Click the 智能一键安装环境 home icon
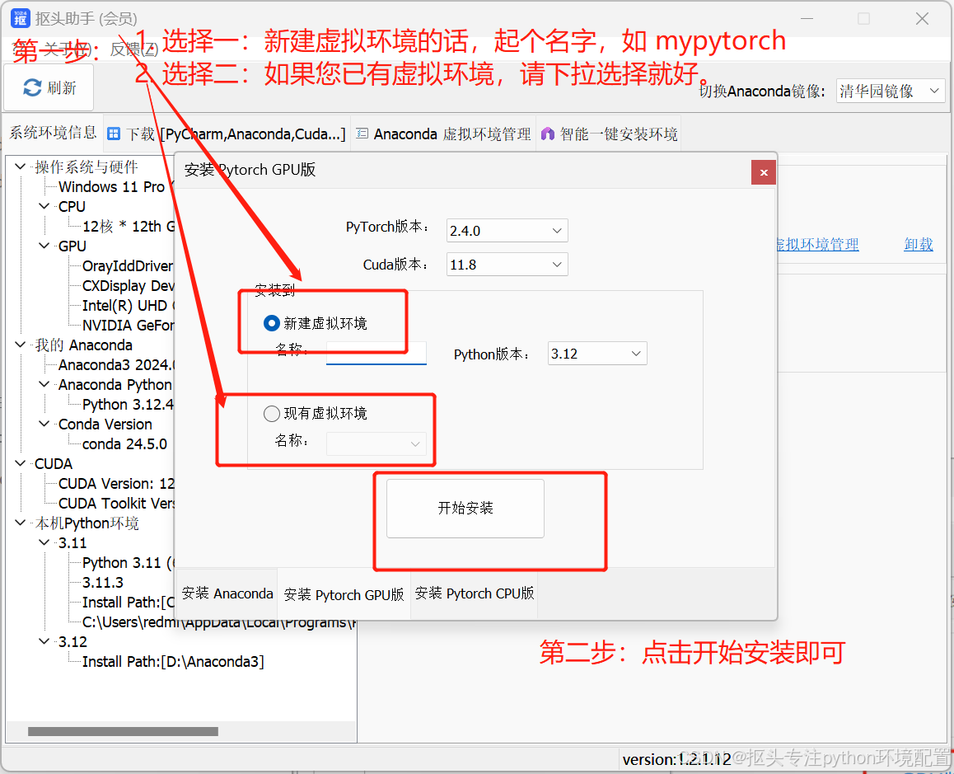Viewport: 954px width, 774px height. 546,133
